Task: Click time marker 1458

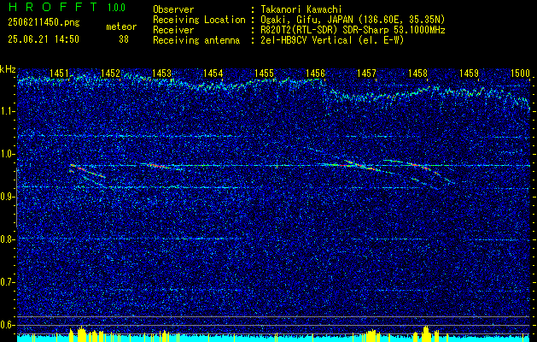Action: pos(417,74)
